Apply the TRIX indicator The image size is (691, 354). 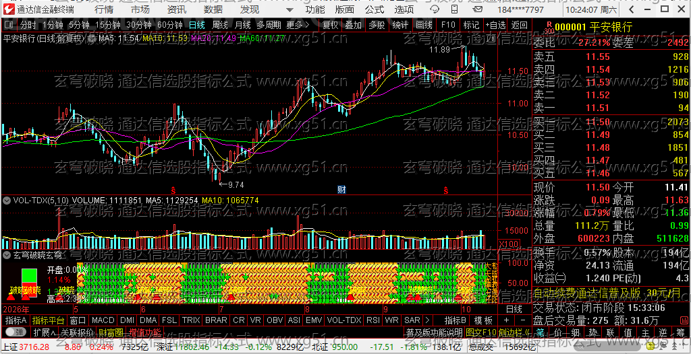[x=191, y=320]
